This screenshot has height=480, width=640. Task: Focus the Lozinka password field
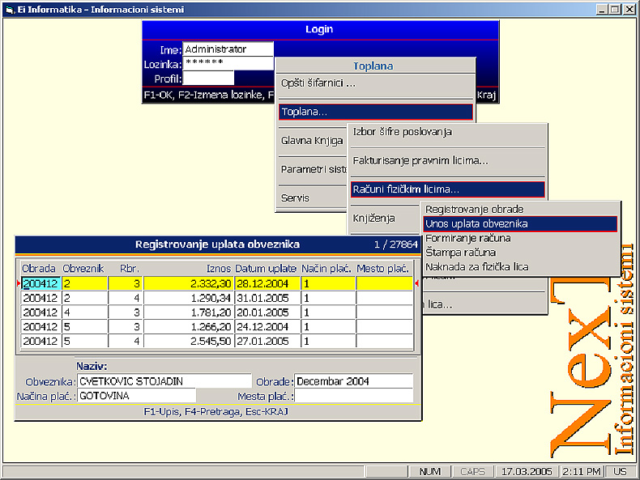228,63
